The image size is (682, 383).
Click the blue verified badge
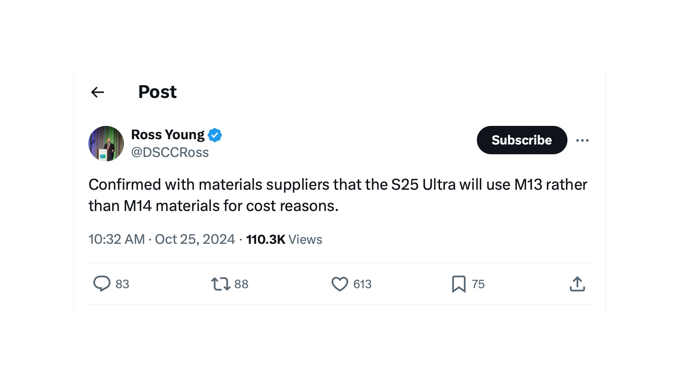[x=215, y=135]
